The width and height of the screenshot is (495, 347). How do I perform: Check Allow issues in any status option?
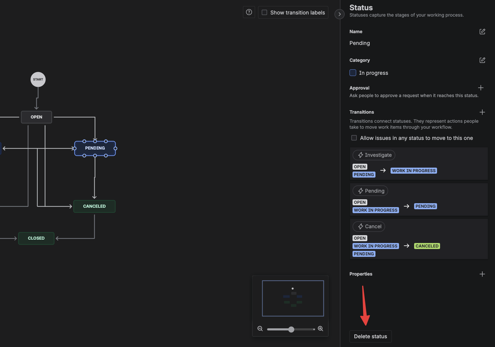click(354, 138)
